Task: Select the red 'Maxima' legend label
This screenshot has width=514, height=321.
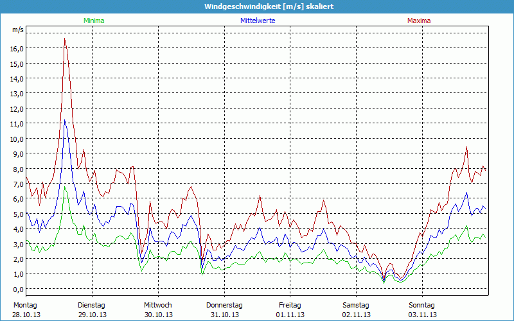Action: [x=419, y=21]
